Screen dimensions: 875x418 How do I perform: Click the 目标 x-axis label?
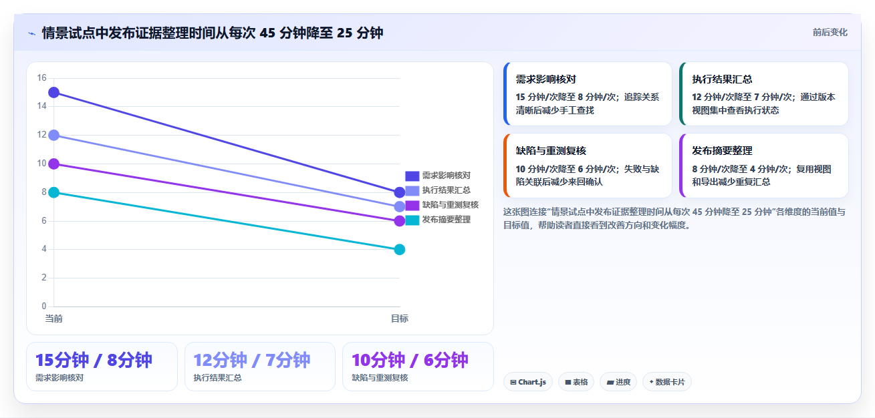400,319
